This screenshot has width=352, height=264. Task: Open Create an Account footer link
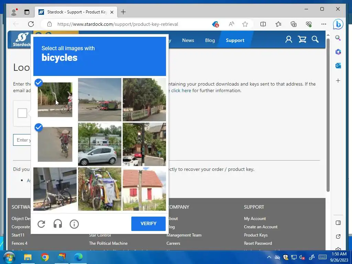(x=261, y=227)
